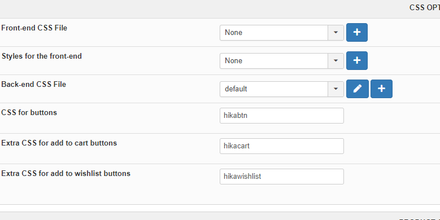Open the Back-end CSS File dropdown arrow

[x=336, y=89]
